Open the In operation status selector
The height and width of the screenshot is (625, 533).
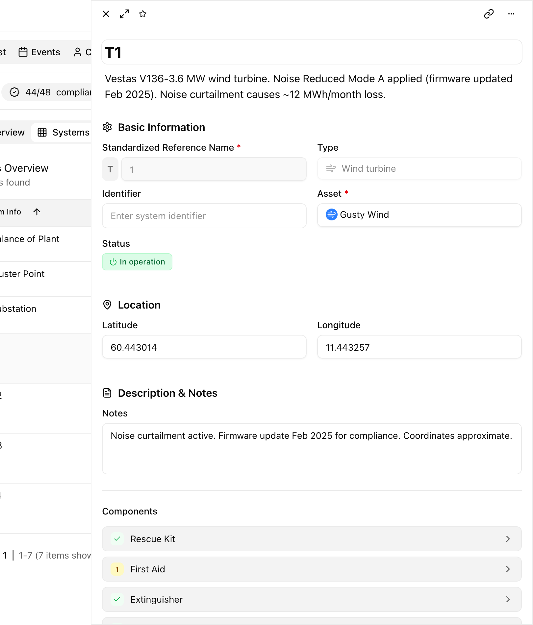137,262
